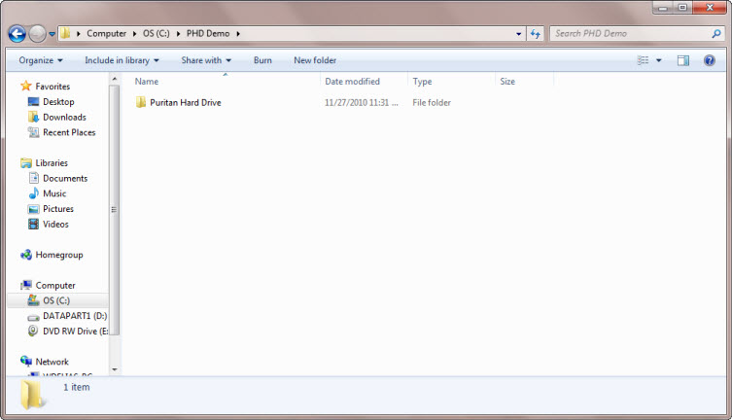Click the OS (C:) drive icon
The image size is (732, 420).
pos(34,300)
